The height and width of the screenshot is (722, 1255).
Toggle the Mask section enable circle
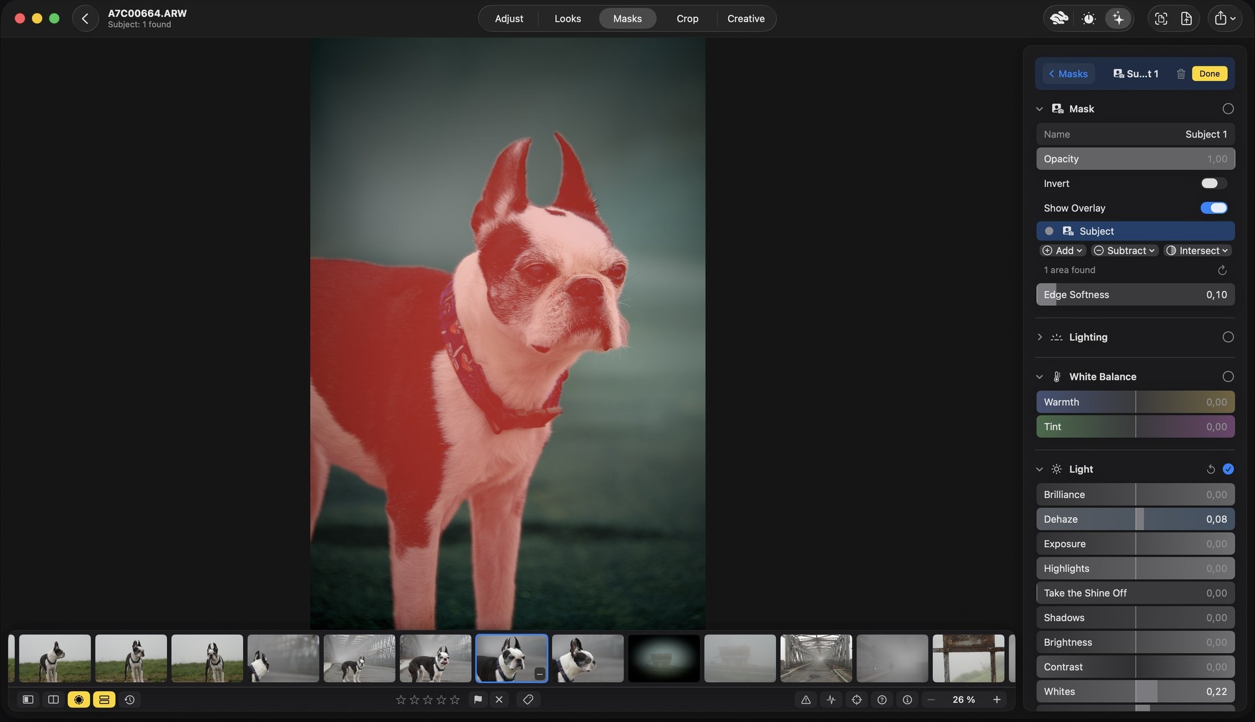click(1228, 109)
